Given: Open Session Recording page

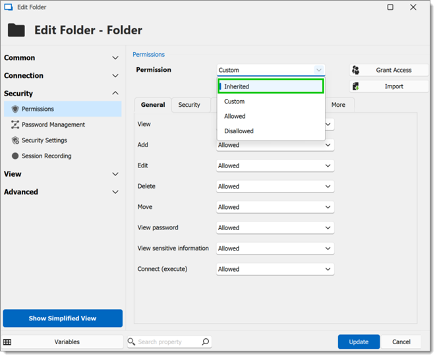Looking at the screenshot, I should pos(63,156).
